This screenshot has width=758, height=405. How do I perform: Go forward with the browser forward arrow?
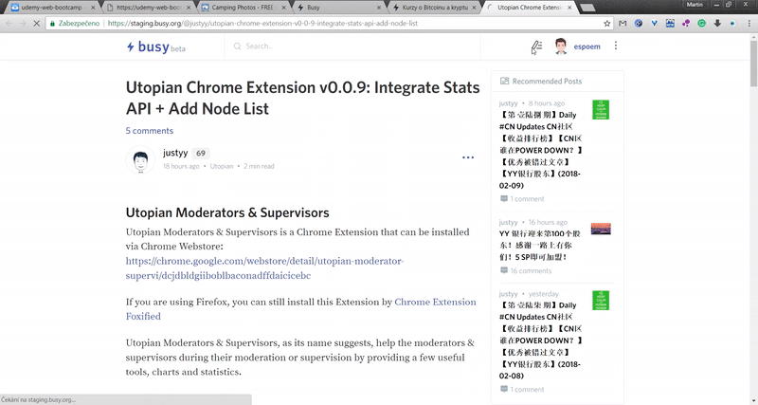tap(23, 23)
